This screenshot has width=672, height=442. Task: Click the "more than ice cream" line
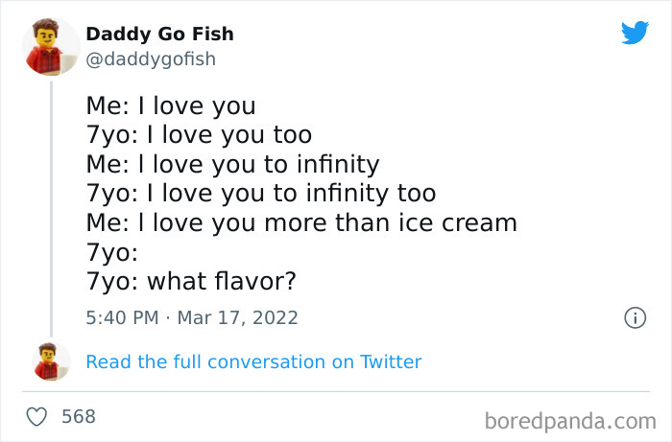click(x=301, y=223)
